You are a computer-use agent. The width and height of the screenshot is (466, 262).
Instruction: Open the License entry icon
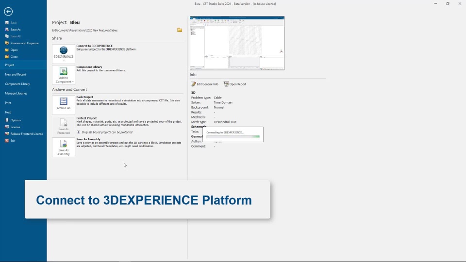click(x=7, y=127)
